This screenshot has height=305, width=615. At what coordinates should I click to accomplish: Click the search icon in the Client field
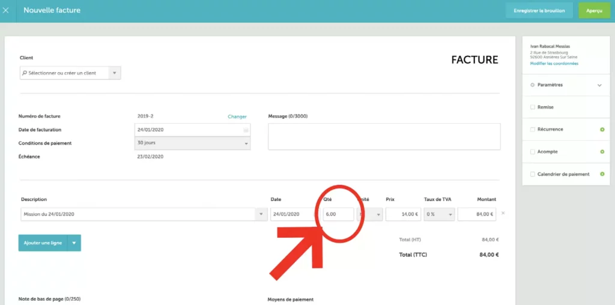coord(25,73)
